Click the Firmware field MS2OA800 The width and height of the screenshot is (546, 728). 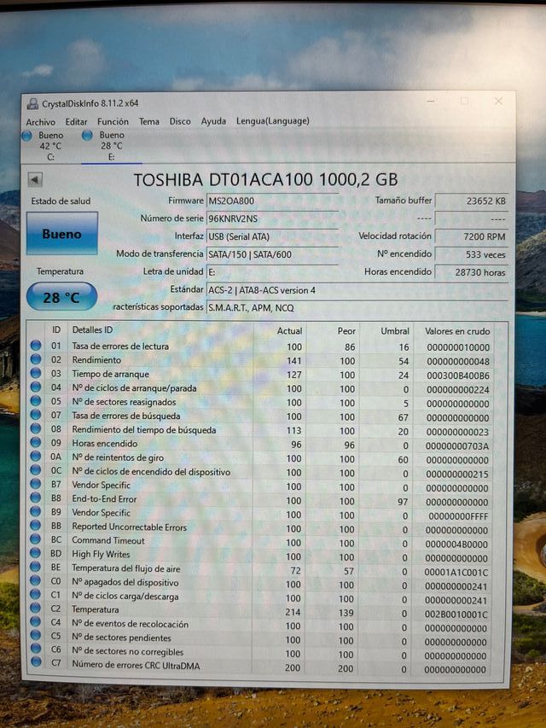click(272, 201)
